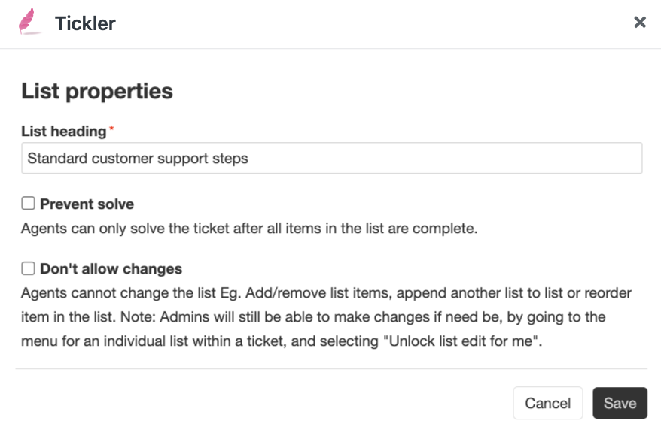Cancel editing list properties
Screen dimensions: 661x436
point(547,403)
